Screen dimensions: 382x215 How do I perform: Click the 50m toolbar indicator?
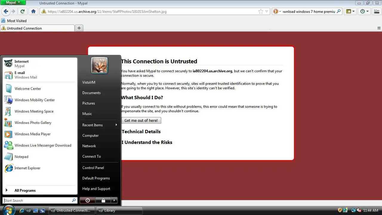click(376, 11)
